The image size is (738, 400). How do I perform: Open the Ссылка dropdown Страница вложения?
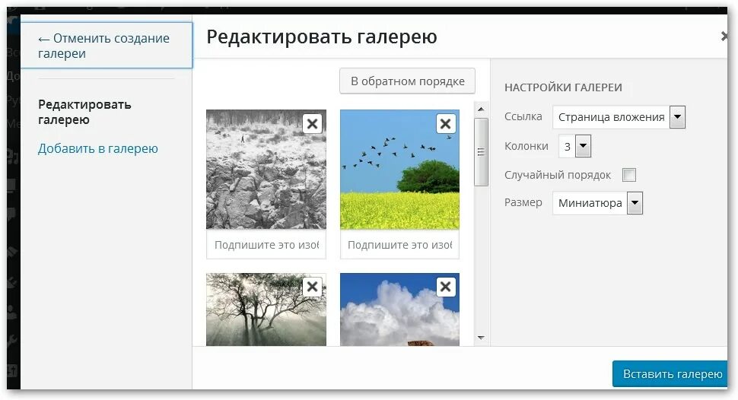tap(619, 117)
